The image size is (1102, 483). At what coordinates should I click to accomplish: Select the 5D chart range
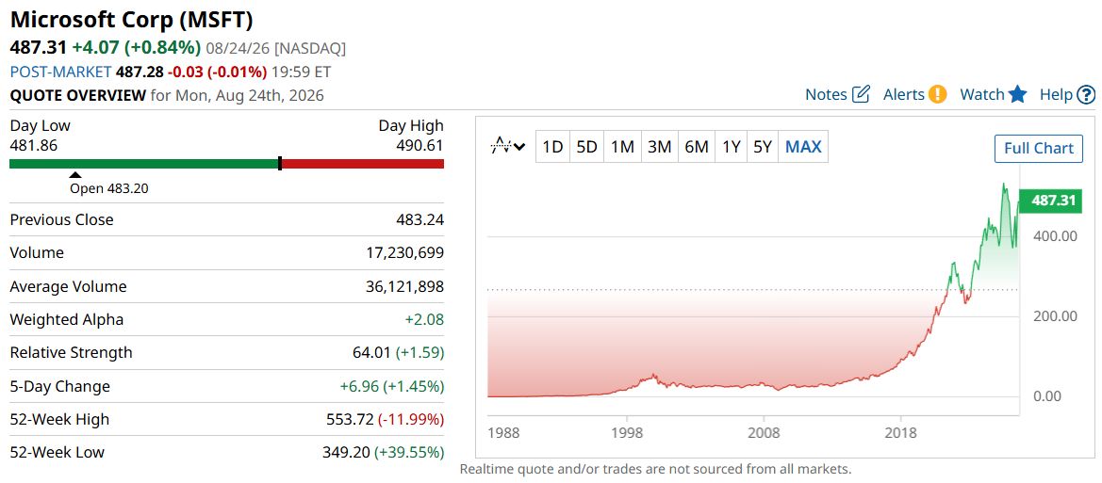click(x=587, y=148)
